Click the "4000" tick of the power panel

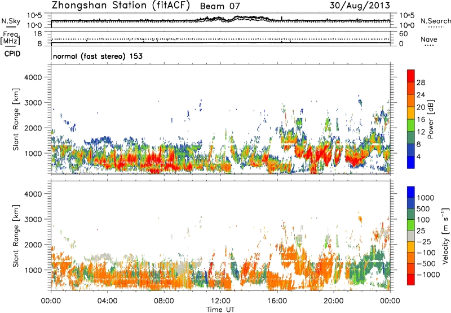point(33,77)
